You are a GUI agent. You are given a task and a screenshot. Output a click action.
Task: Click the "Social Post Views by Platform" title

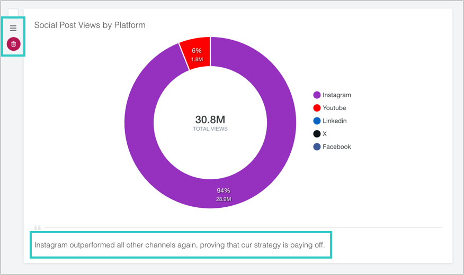(x=90, y=25)
